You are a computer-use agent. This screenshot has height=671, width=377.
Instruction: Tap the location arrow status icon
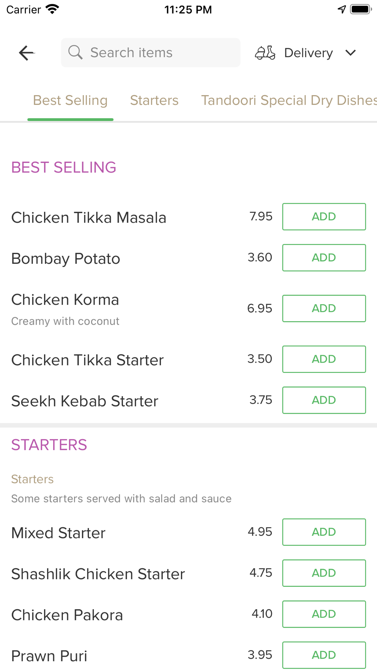(342, 9)
